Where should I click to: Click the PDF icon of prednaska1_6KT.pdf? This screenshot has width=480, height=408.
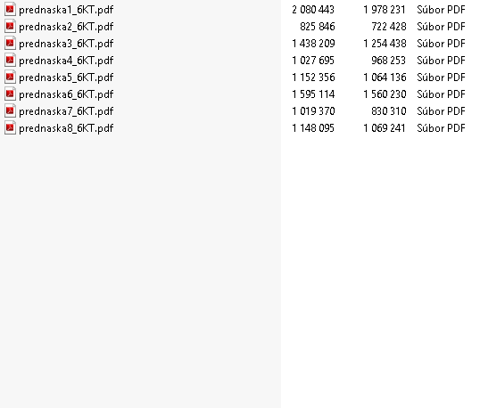click(10, 10)
